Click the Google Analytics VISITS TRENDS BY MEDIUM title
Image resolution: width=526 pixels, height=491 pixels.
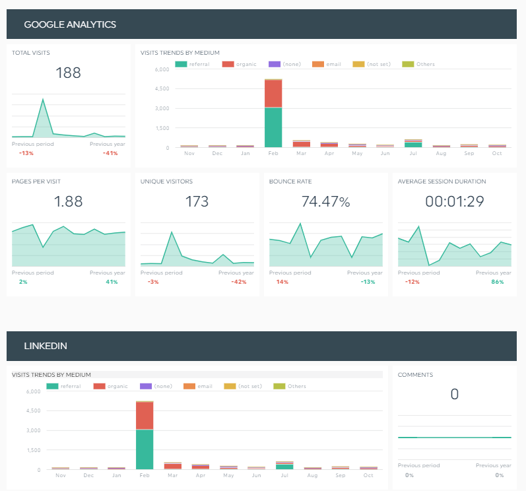(180, 53)
